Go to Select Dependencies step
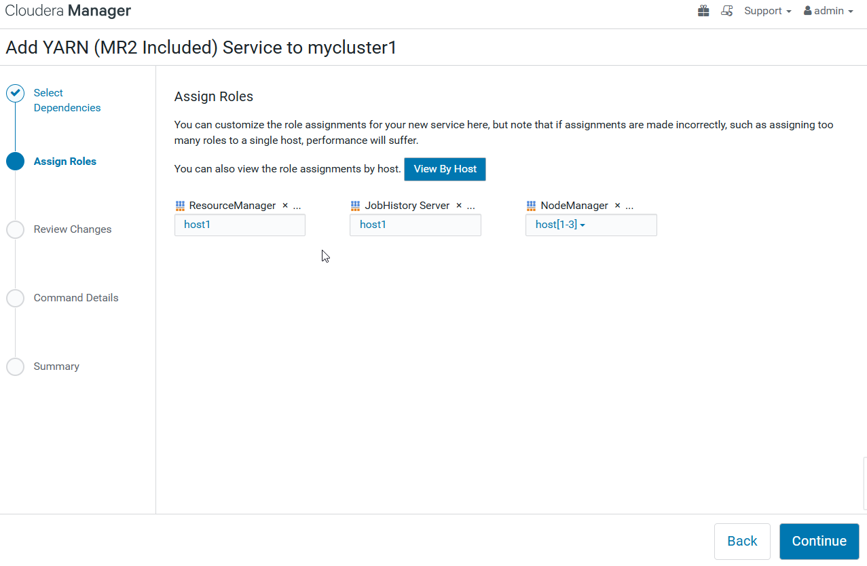Image resolution: width=867 pixels, height=566 pixels. (x=67, y=100)
